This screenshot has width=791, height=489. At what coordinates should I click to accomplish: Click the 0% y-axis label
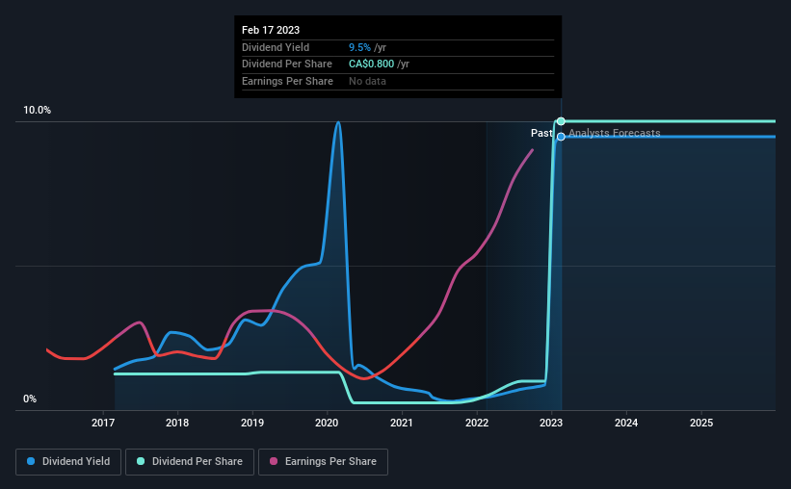pyautogui.click(x=30, y=399)
